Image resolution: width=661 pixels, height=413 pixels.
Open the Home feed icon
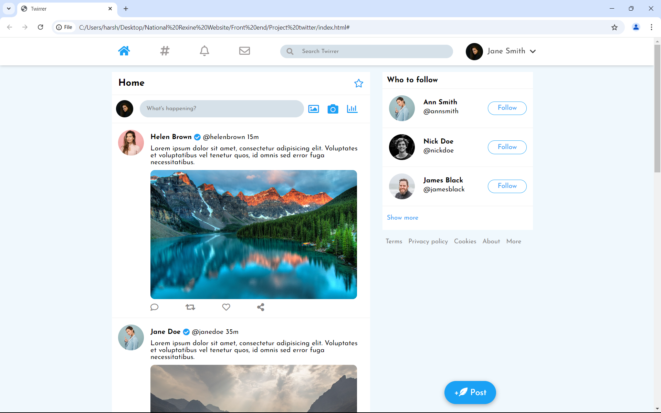click(124, 51)
